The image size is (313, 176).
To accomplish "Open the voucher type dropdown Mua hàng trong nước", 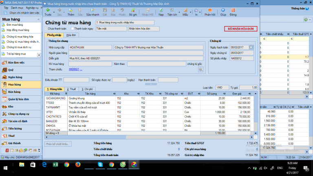I will point(125,22).
